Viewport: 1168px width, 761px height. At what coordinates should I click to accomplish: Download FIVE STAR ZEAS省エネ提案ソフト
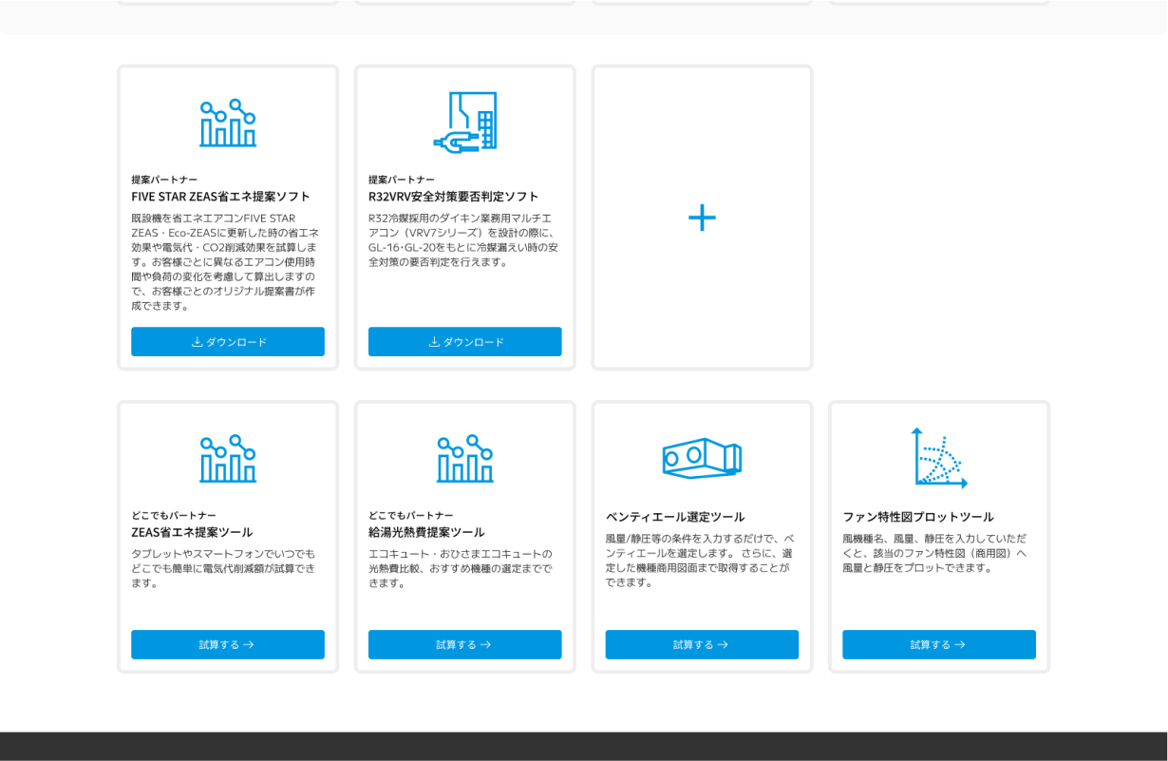[228, 342]
